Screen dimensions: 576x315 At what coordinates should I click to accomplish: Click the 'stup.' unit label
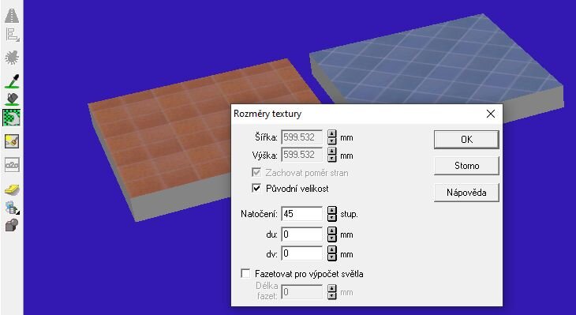349,214
